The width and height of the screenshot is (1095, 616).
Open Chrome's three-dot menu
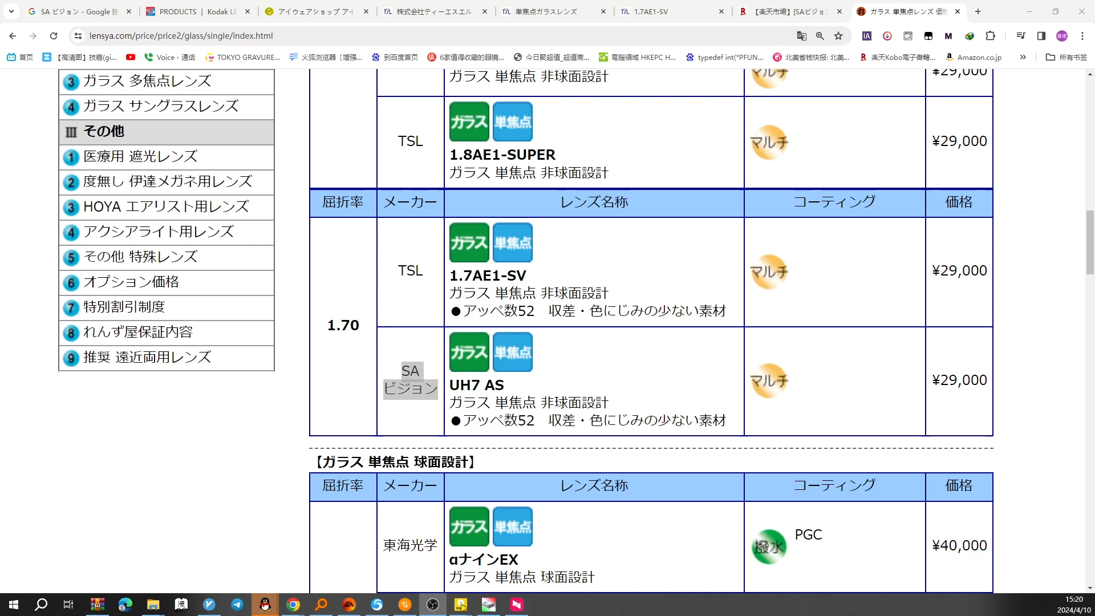tap(1082, 35)
